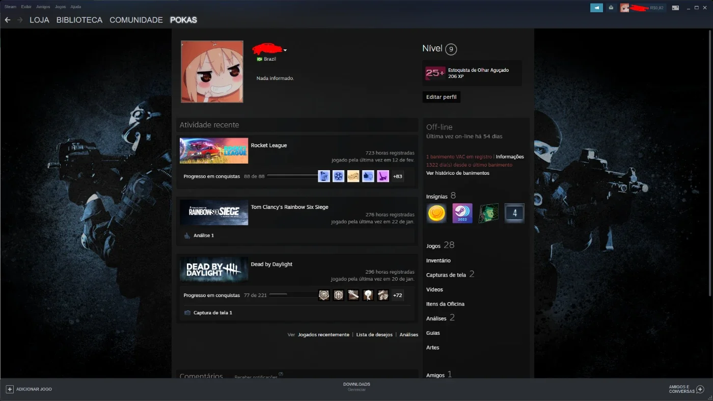This screenshot has height=401, width=713.
Task: Click the Steam 2022 badge icon
Action: [462, 213]
